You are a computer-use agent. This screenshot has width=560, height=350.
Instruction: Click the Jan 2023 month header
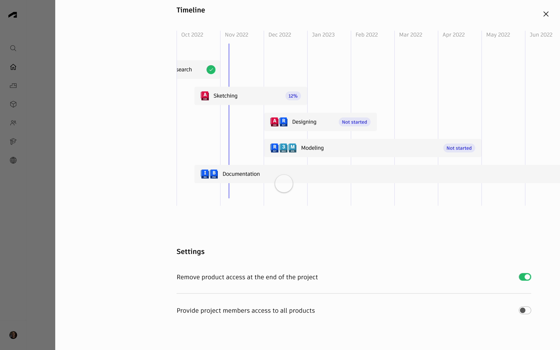[x=323, y=35]
